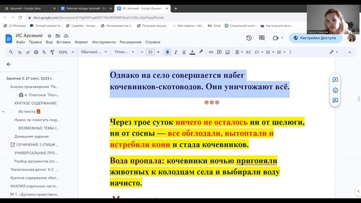Open the text color picker

tap(192, 52)
